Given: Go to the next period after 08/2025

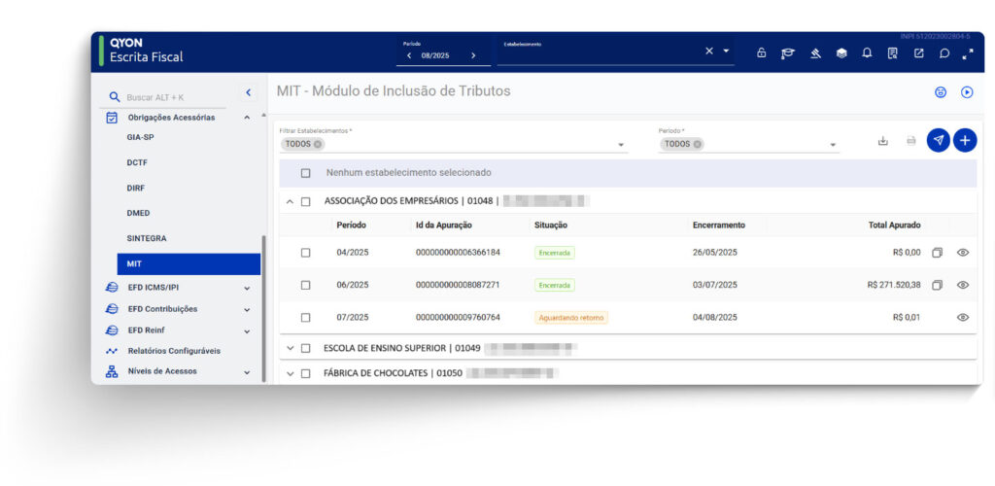Looking at the screenshot, I should [x=473, y=55].
